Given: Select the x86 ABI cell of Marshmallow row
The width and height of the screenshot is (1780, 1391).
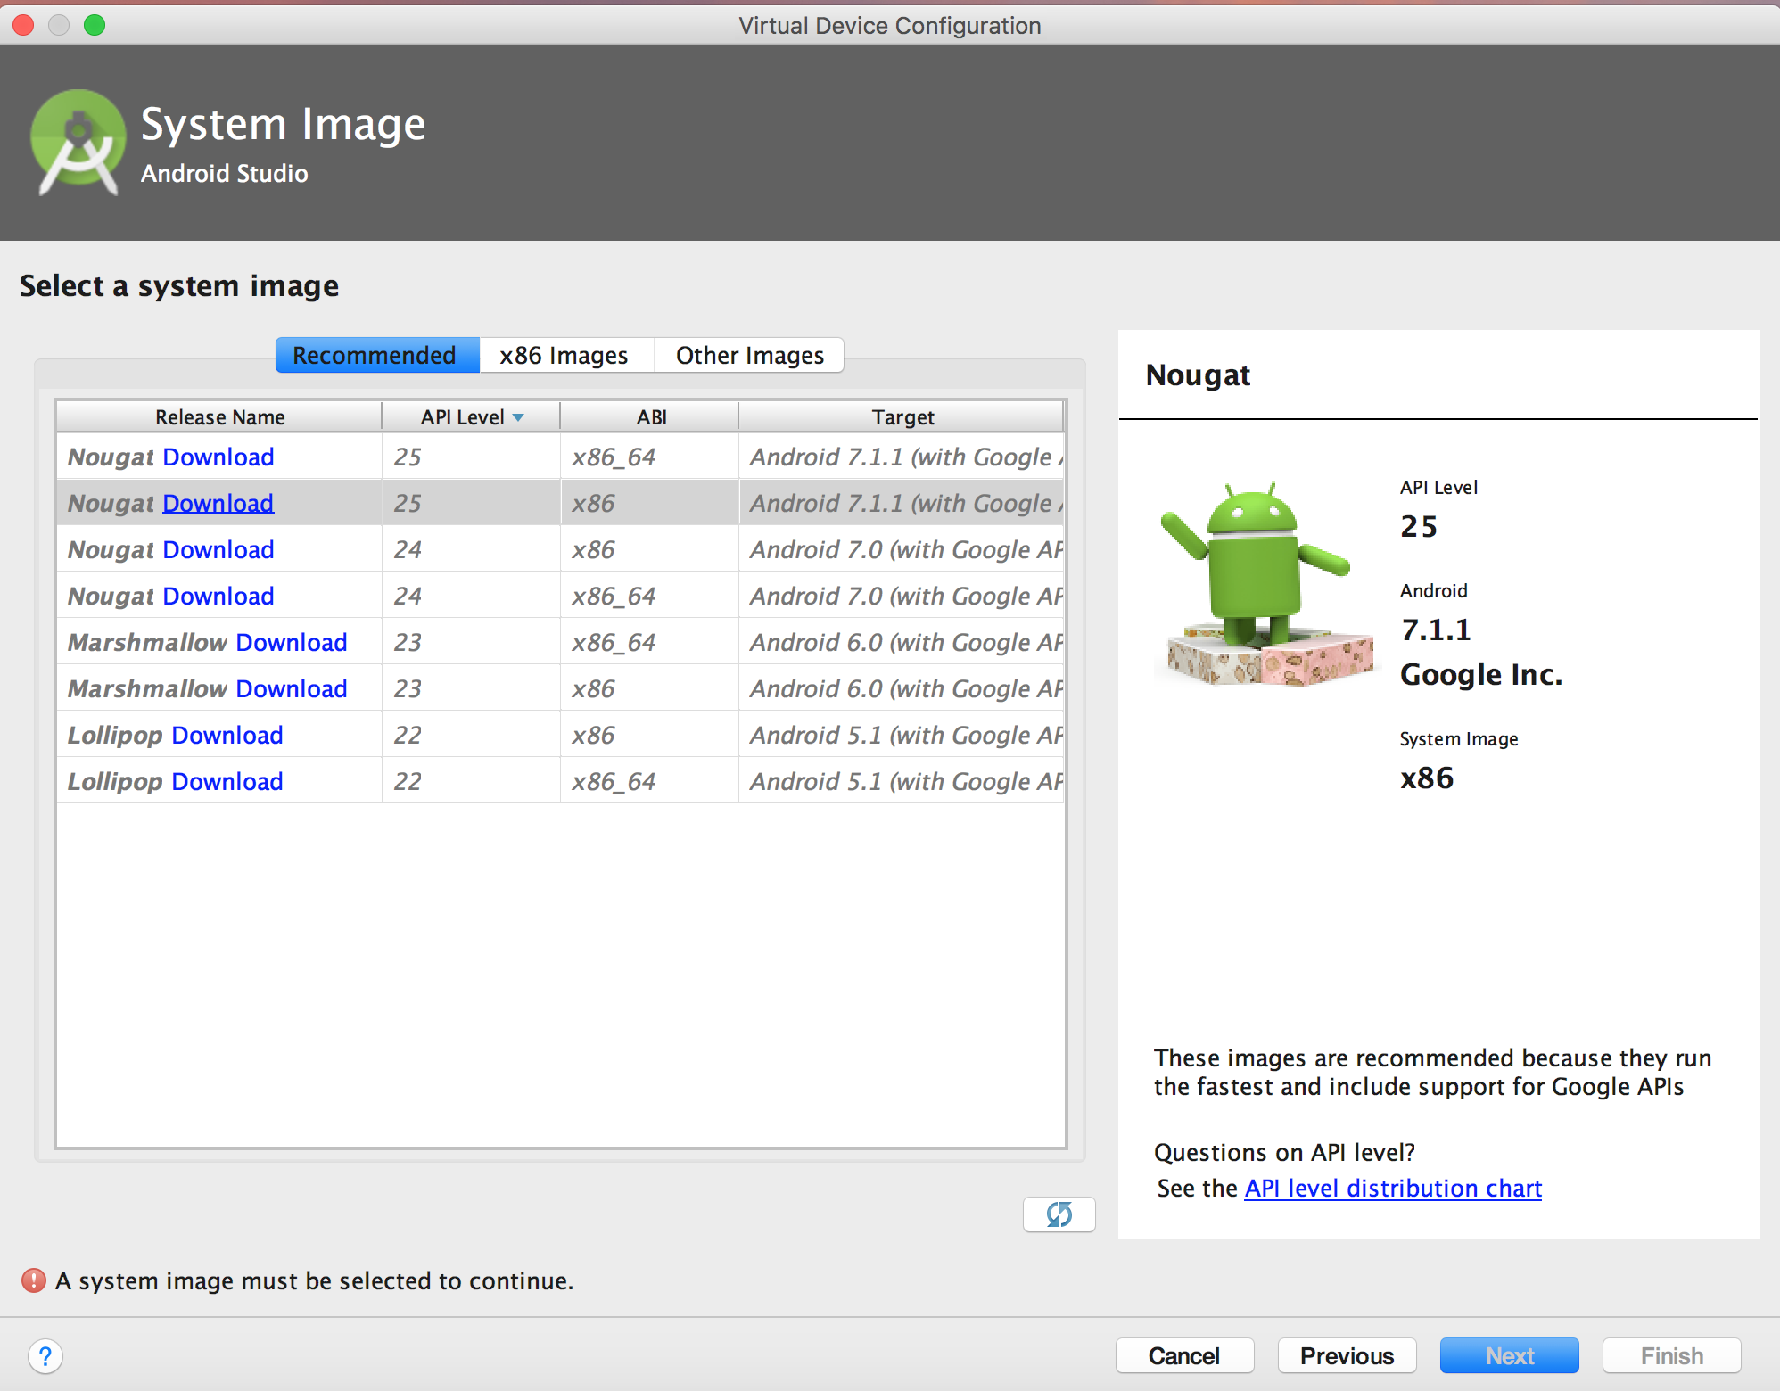Looking at the screenshot, I should tap(649, 688).
